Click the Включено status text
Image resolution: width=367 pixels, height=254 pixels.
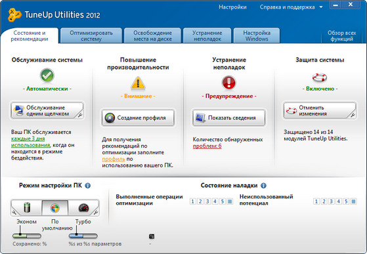coord(320,89)
